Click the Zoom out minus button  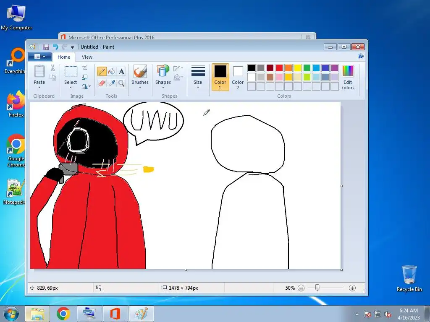coord(301,288)
